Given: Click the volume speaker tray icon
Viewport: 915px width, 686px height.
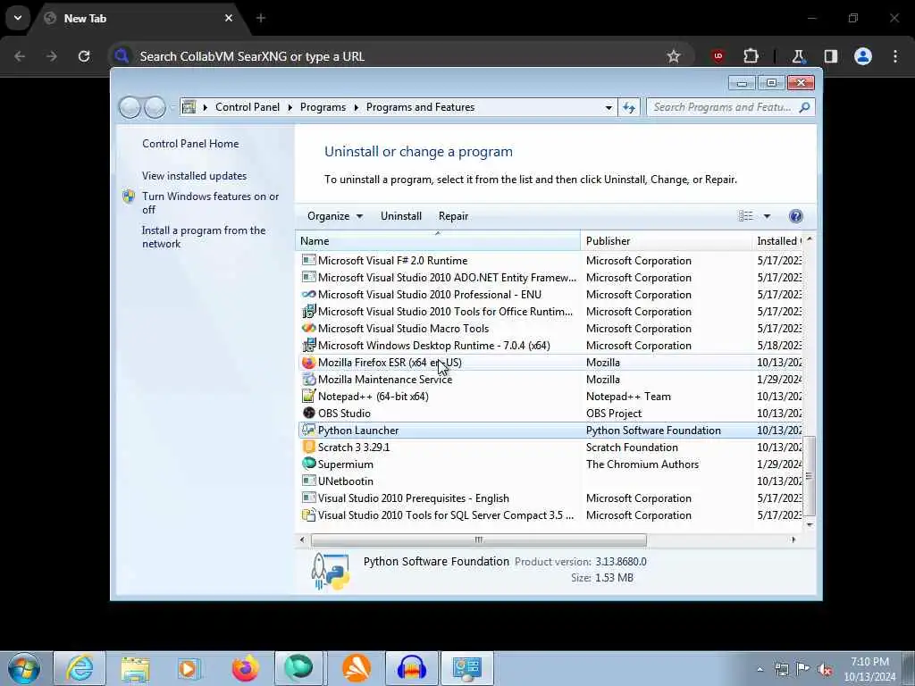Looking at the screenshot, I should pos(825,669).
